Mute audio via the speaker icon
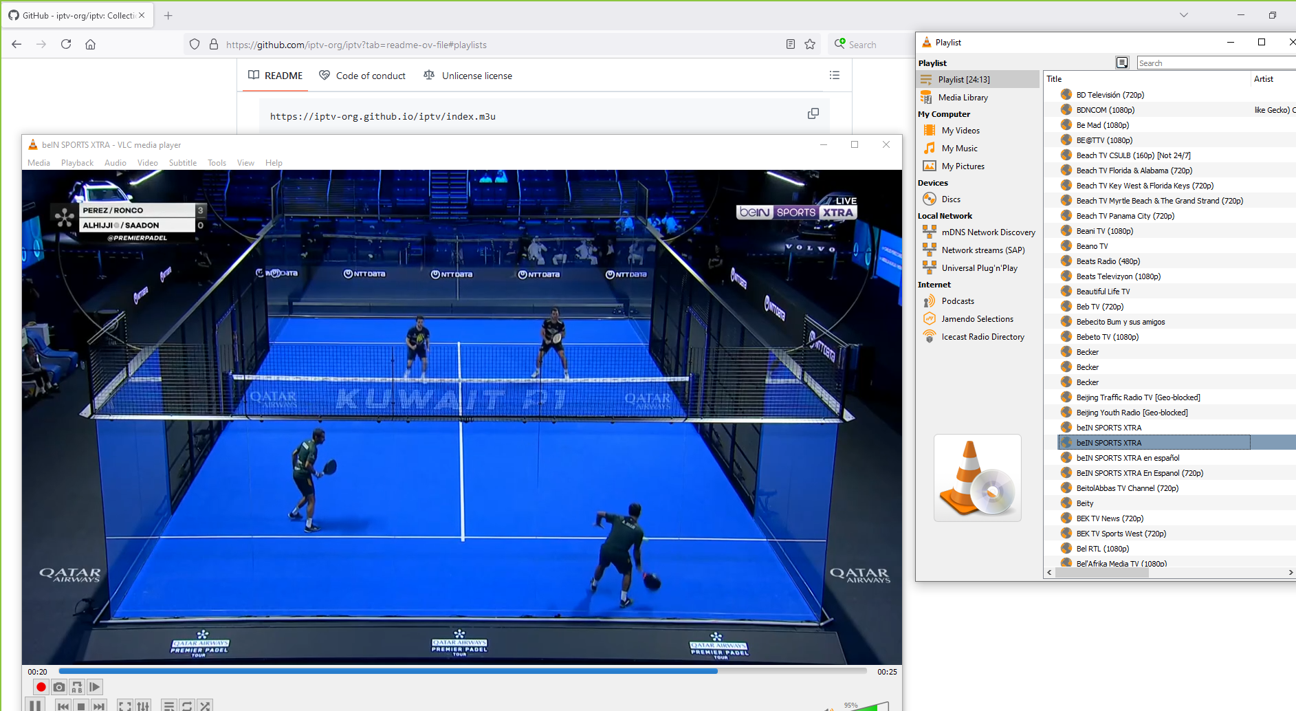Screen dimensions: 1296x711 [x=830, y=708]
